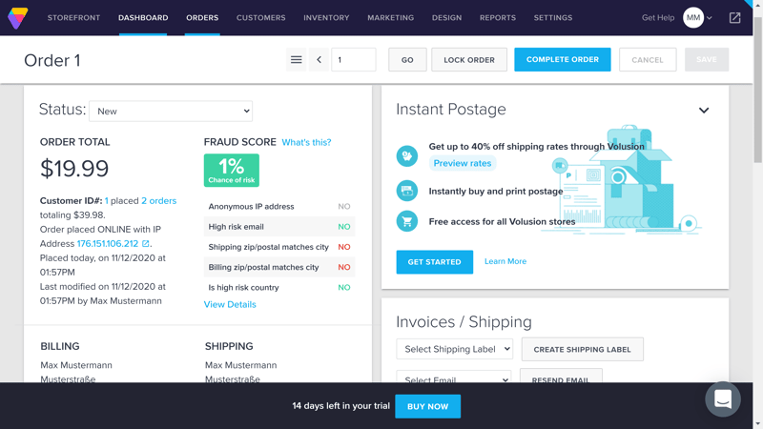Click the Preview rates link
The height and width of the screenshot is (429, 763).
463,163
